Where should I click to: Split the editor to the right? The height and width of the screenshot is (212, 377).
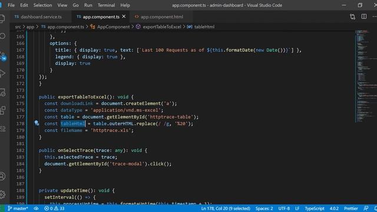pos(364,16)
